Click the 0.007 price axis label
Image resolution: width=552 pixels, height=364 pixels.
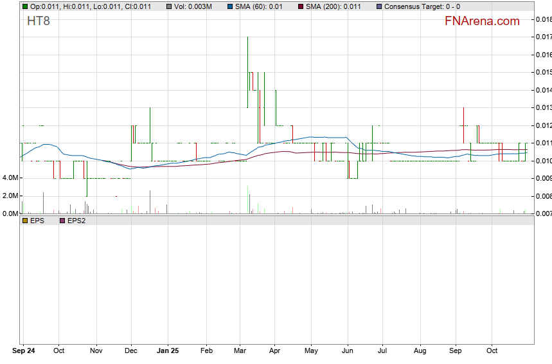[x=543, y=214]
